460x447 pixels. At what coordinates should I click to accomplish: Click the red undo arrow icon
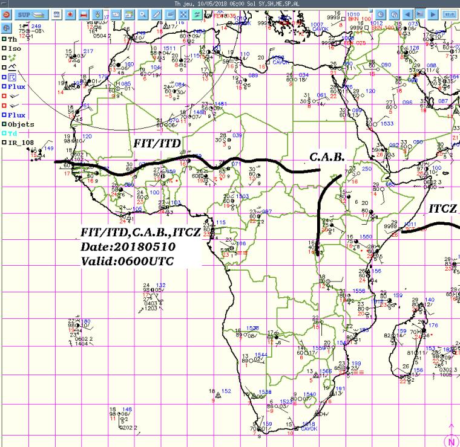[6, 13]
